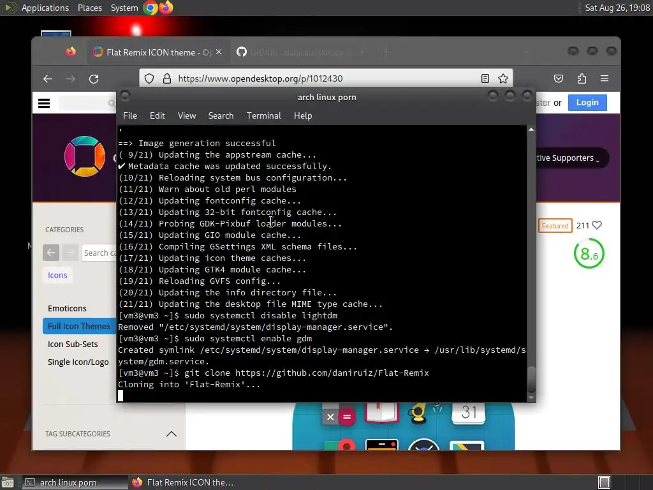Collapse the Tag Subcategories section chevron
This screenshot has width=653, height=490.
point(172,434)
